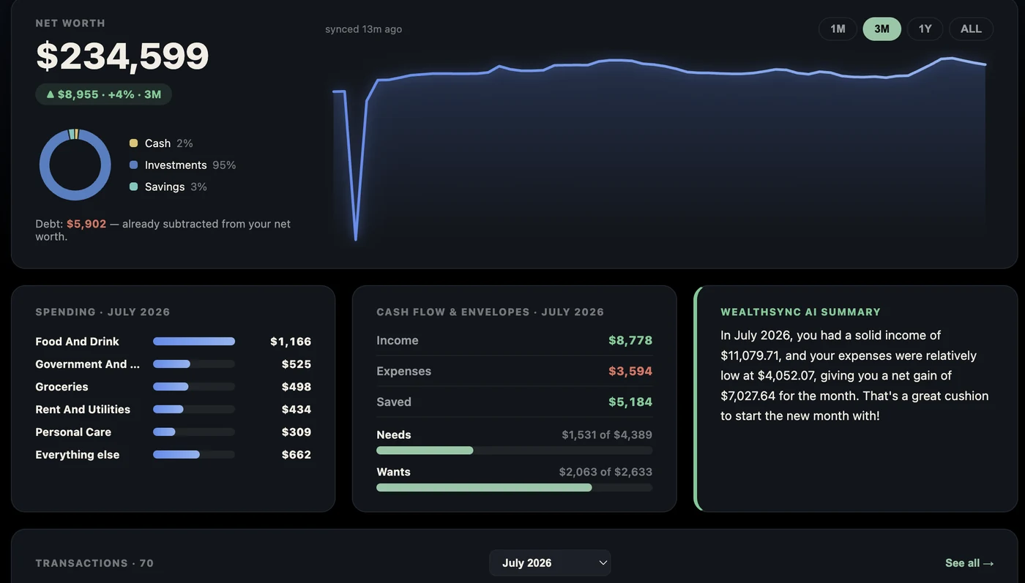Click the Wants envelope progress bar
Viewport: 1025px width, 583px height.
coord(514,488)
